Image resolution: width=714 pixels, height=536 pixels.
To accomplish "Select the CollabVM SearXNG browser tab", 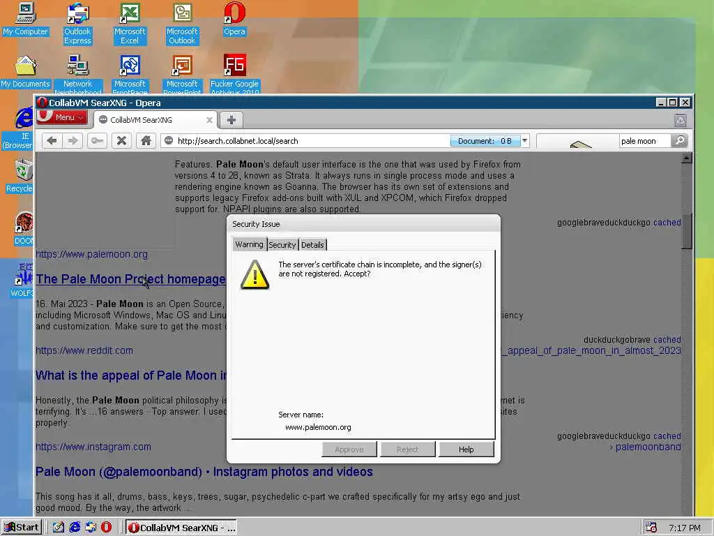I will [155, 120].
